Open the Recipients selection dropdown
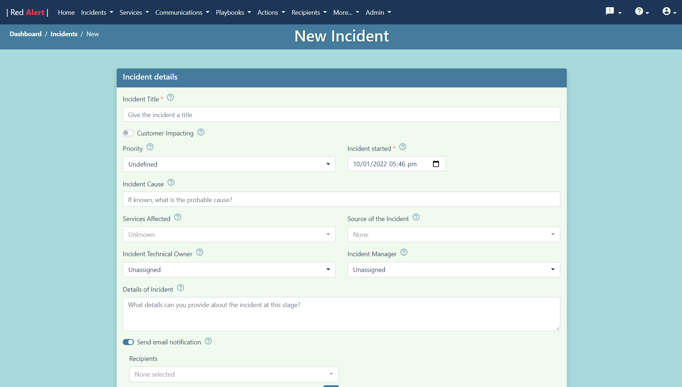The width and height of the screenshot is (682, 387). tap(234, 374)
